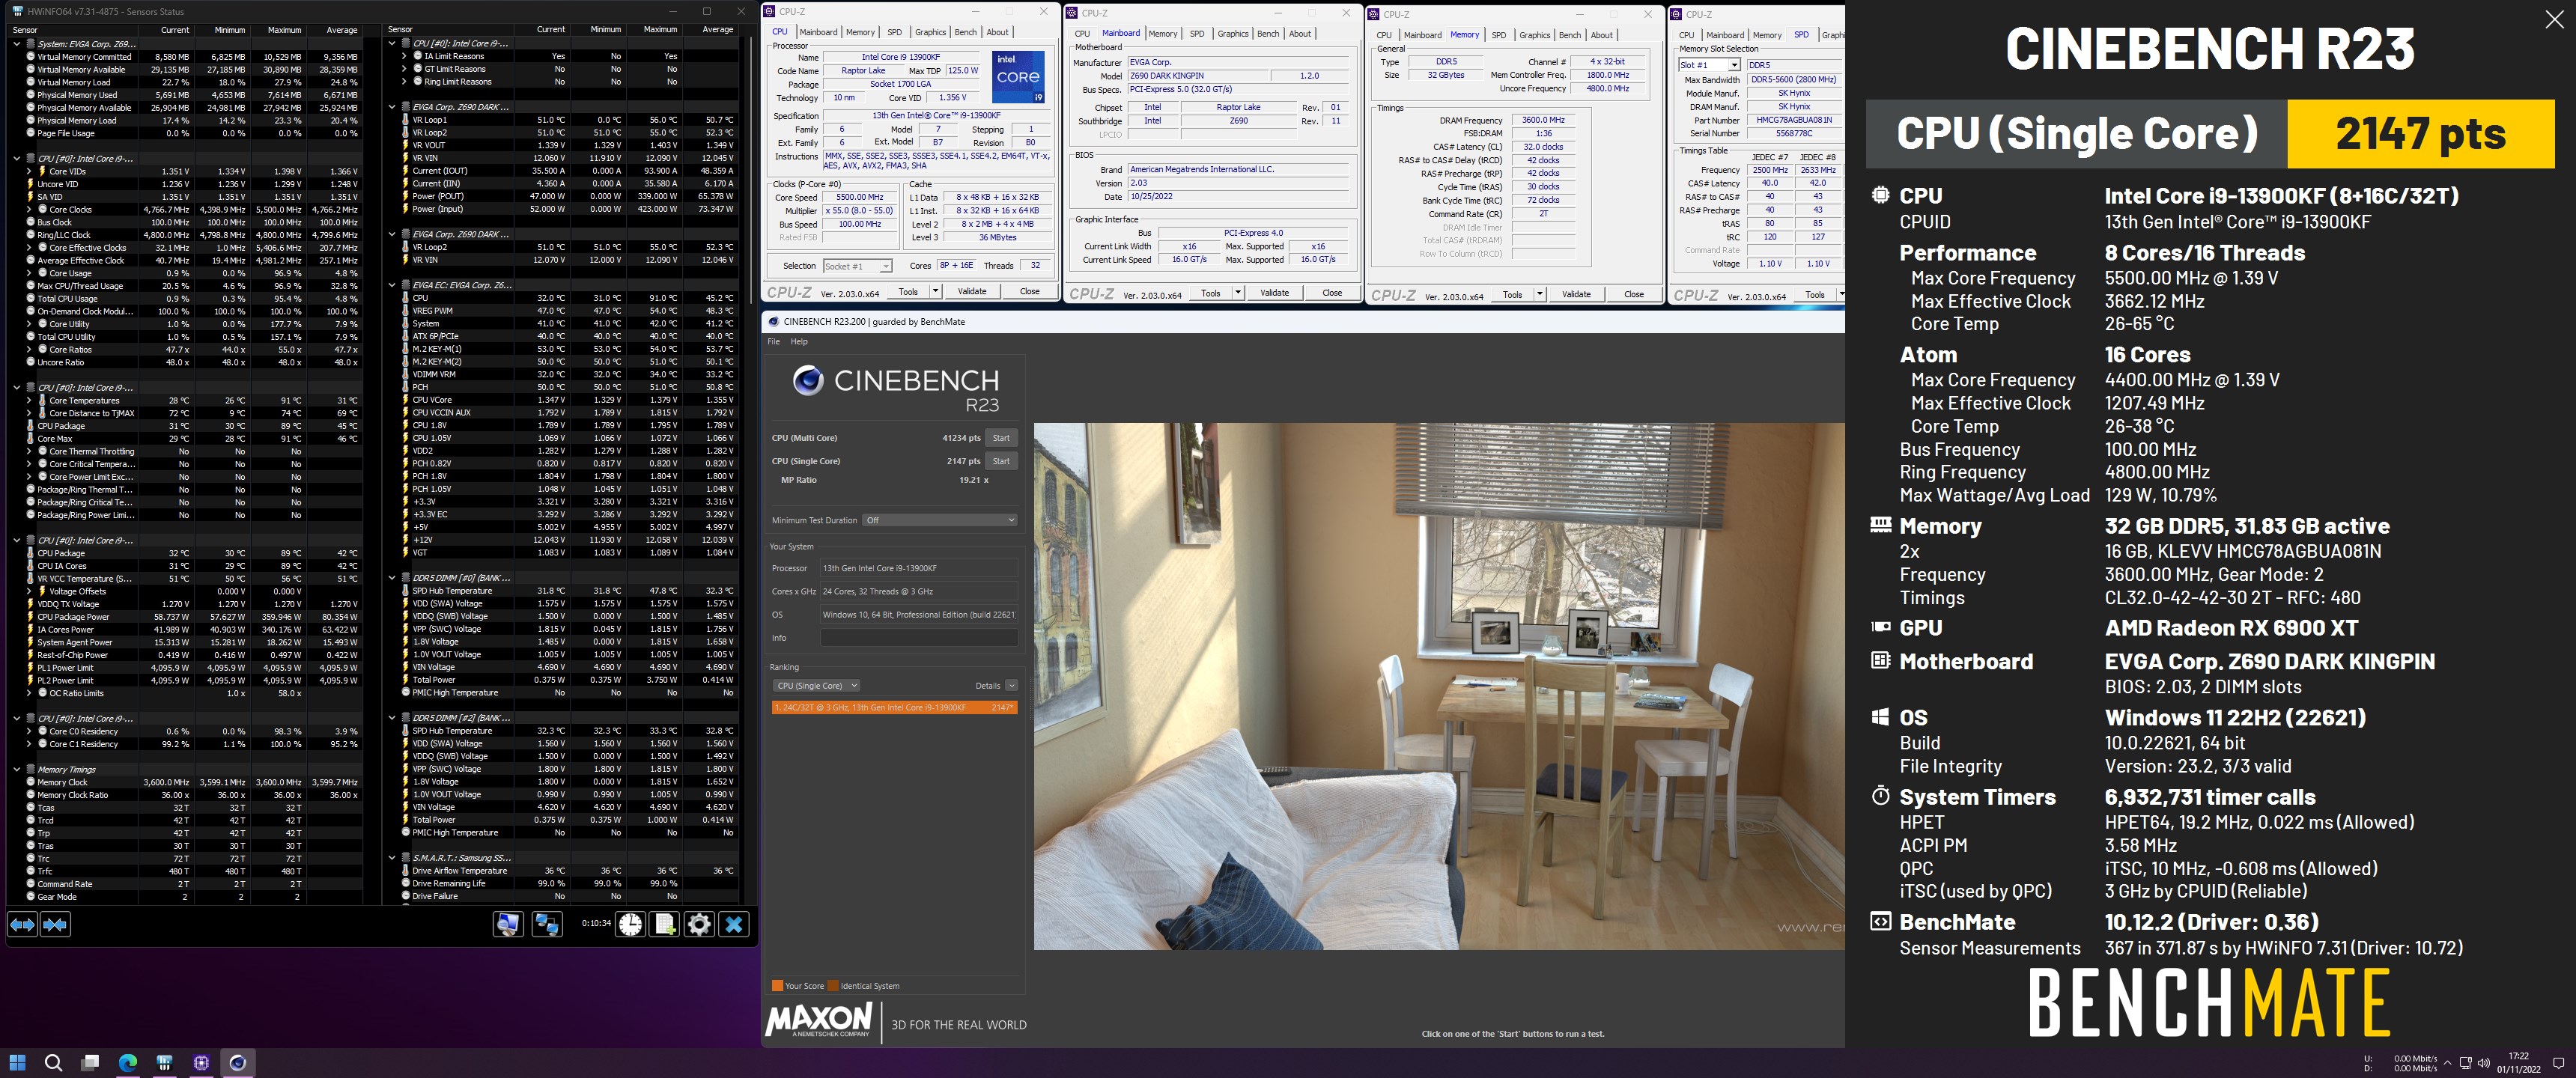This screenshot has width=2576, height=1078.
Task: Open Minimum Test Duration dropdown
Action: (x=940, y=520)
